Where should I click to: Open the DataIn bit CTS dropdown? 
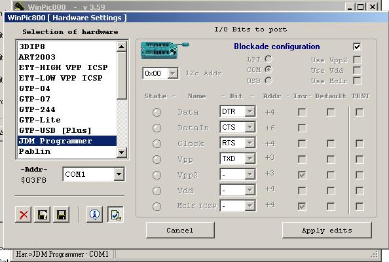pos(250,127)
